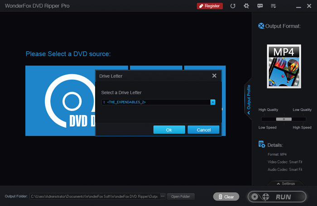Click the Details icon
Image resolution: width=317 pixels, height=206 pixels.
click(262, 144)
